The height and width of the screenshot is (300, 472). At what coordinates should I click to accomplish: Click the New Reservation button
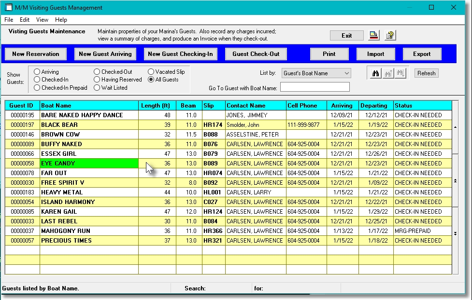[x=36, y=54]
